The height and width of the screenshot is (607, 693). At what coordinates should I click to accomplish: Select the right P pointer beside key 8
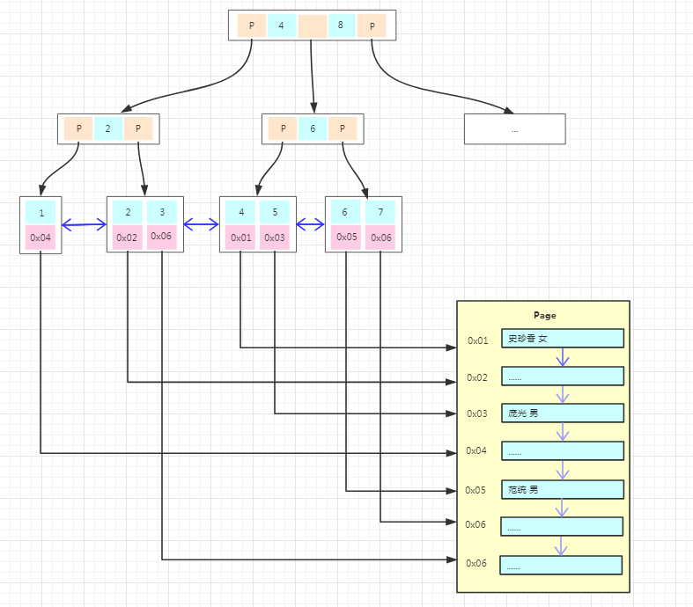tap(372, 26)
